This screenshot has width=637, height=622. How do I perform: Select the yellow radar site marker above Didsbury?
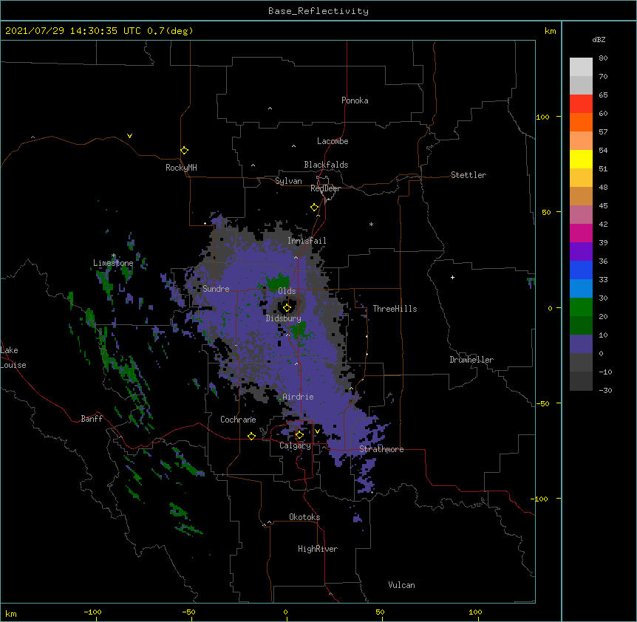(x=287, y=308)
